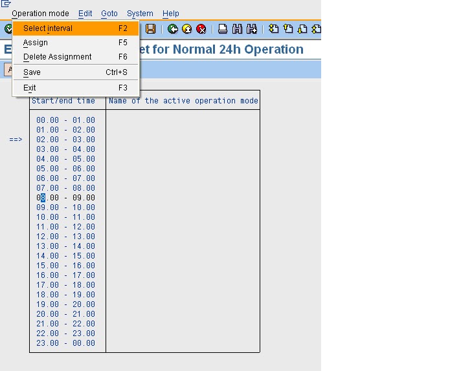
Task: Select the 07.00 - 08.00 interval row
Action: [x=66, y=188]
